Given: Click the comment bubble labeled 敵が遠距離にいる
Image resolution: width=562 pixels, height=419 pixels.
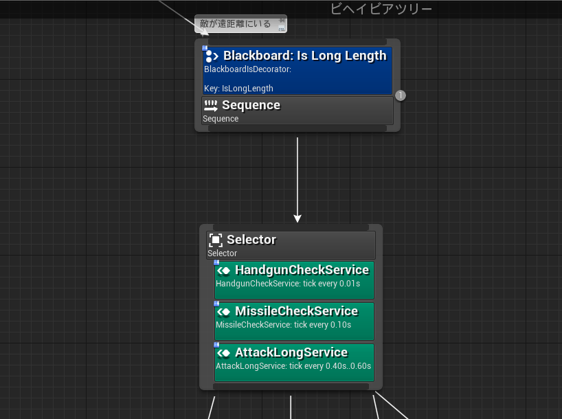Looking at the screenshot, I should click(237, 23).
